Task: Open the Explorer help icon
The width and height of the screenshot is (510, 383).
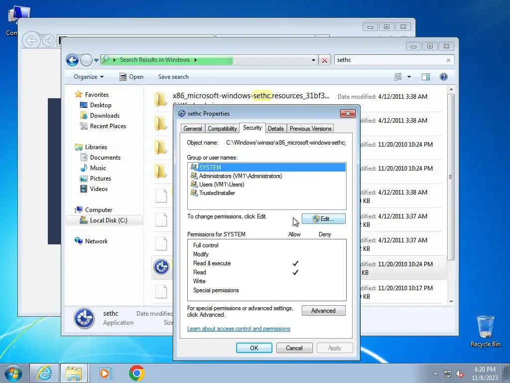Action: (444, 77)
